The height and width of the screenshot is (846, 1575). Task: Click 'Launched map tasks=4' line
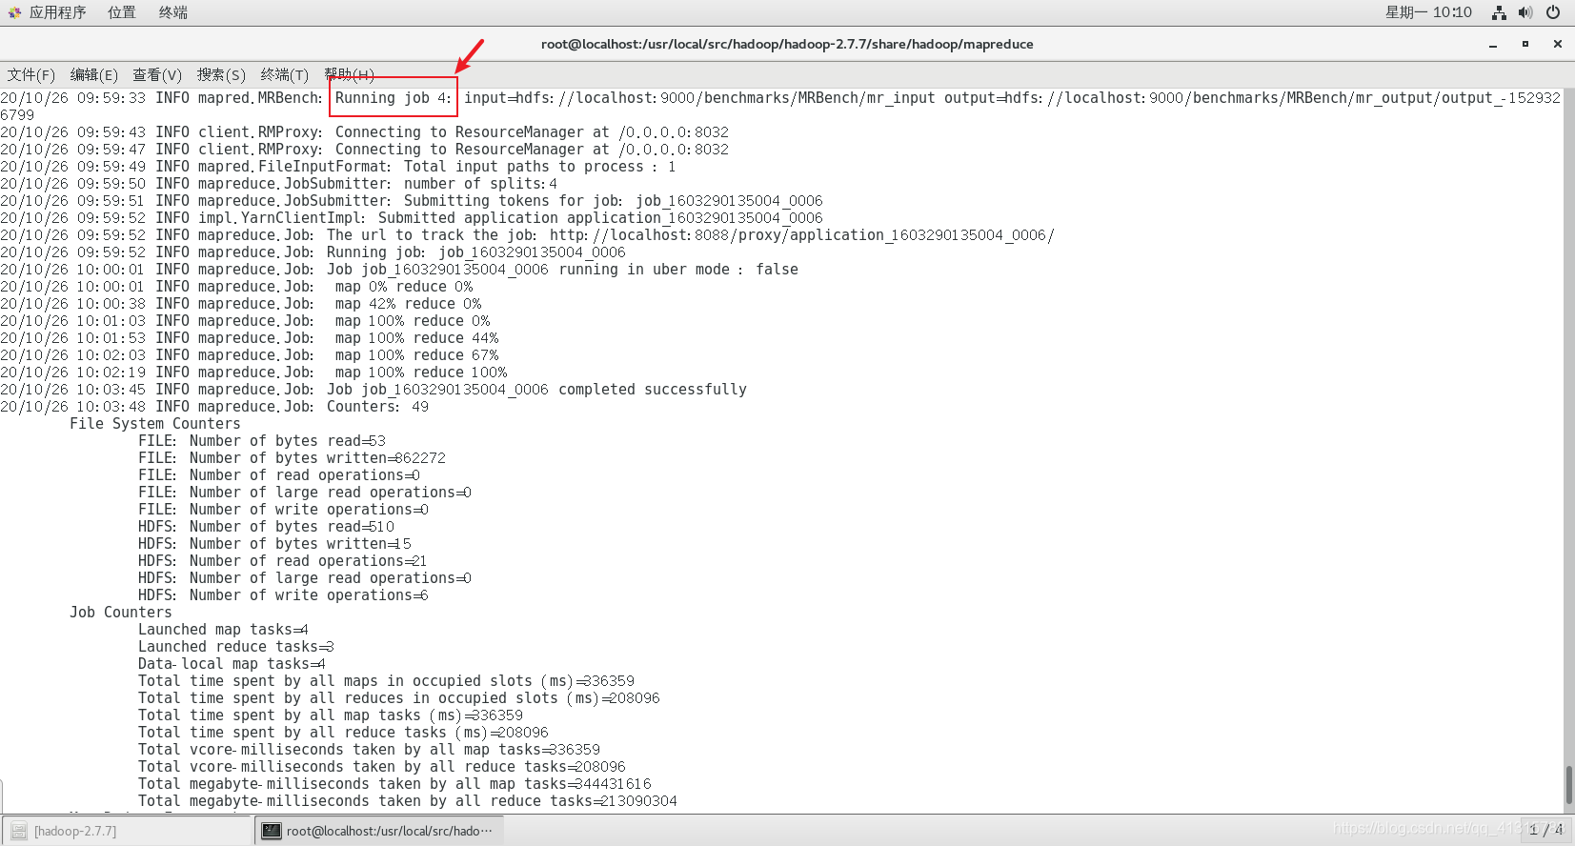223,629
